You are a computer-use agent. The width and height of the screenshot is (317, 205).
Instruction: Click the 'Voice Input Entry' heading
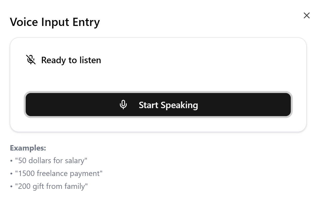pos(55,22)
